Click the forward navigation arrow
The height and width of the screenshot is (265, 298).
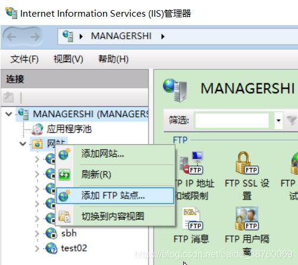tap(35, 37)
